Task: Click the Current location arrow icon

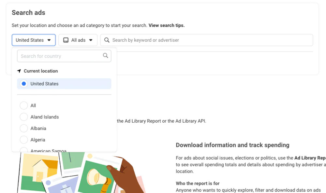Action: (x=19, y=71)
